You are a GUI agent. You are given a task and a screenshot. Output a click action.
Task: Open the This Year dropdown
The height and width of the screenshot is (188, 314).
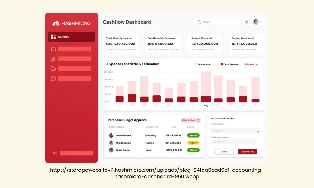tap(251, 64)
